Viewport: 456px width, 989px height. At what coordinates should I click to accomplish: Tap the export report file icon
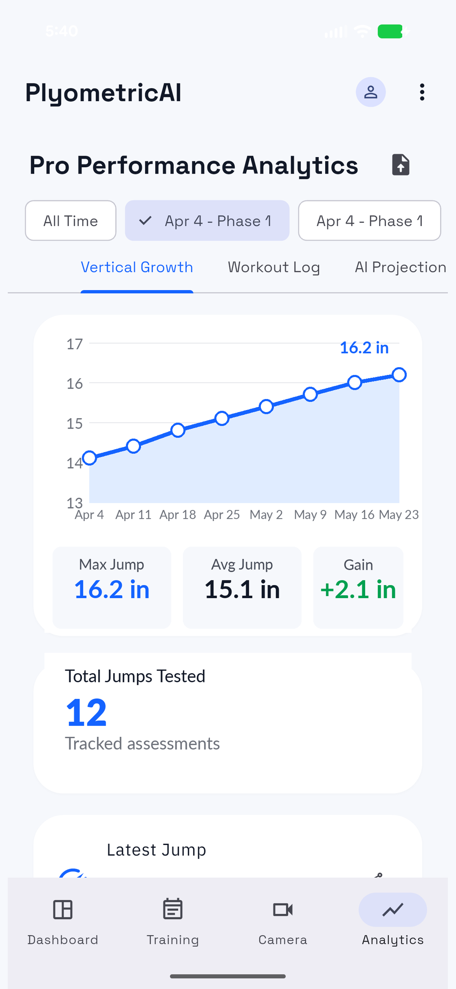click(401, 165)
